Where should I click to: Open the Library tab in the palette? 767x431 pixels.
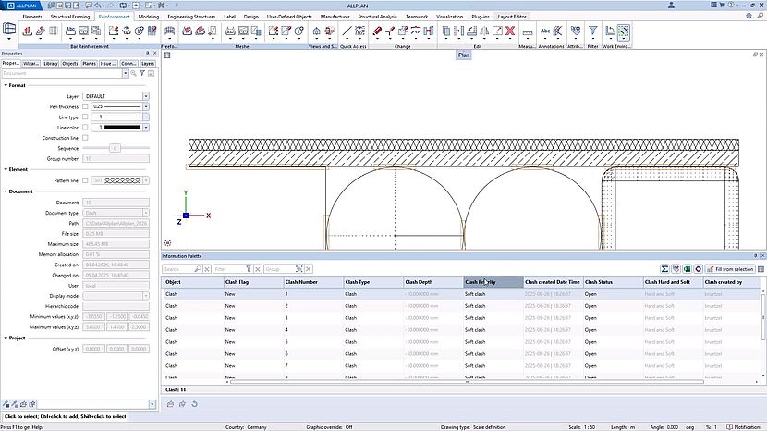click(x=51, y=64)
